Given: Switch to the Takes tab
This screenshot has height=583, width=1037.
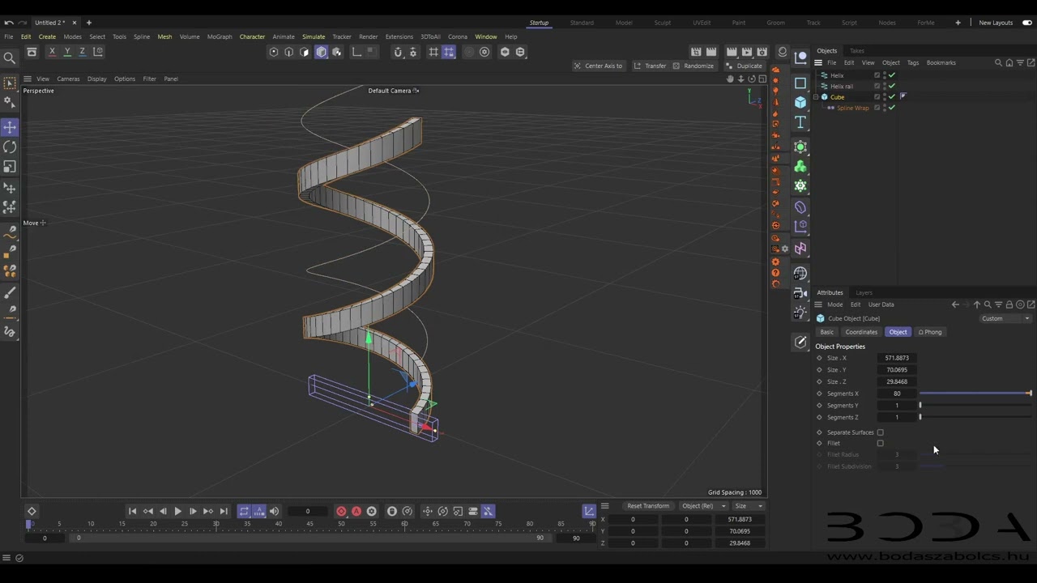Looking at the screenshot, I should tap(856, 51).
